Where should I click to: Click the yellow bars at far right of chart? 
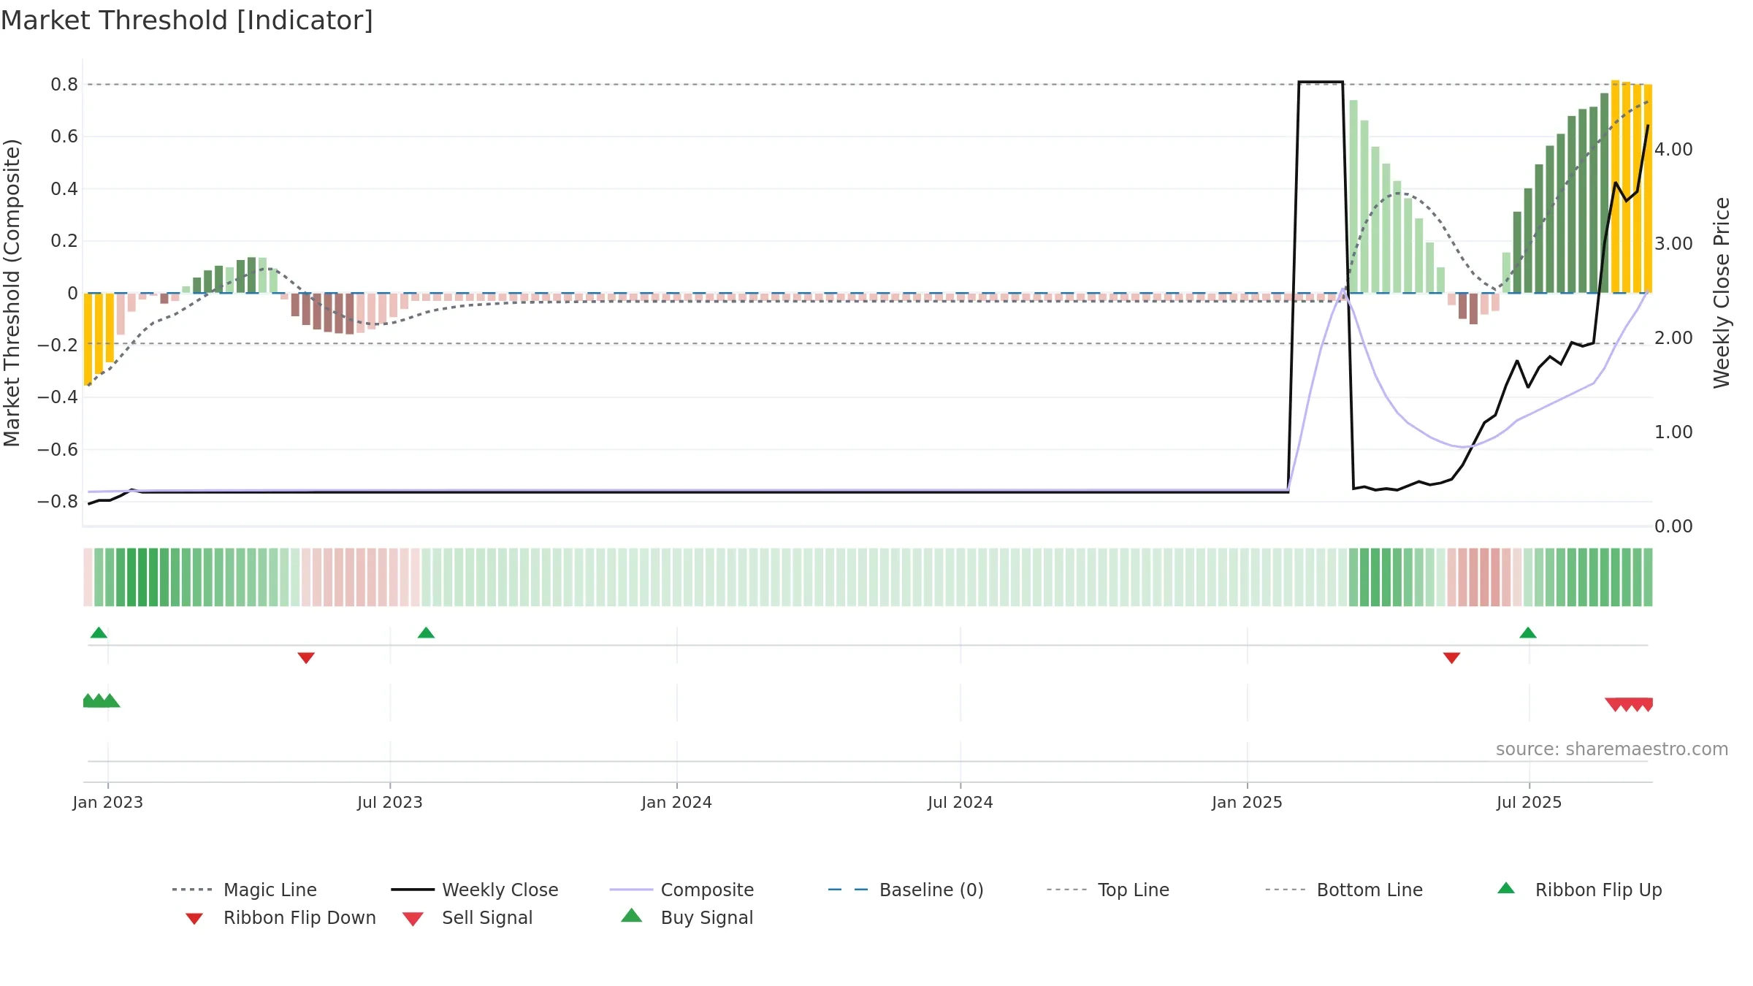point(1632,187)
